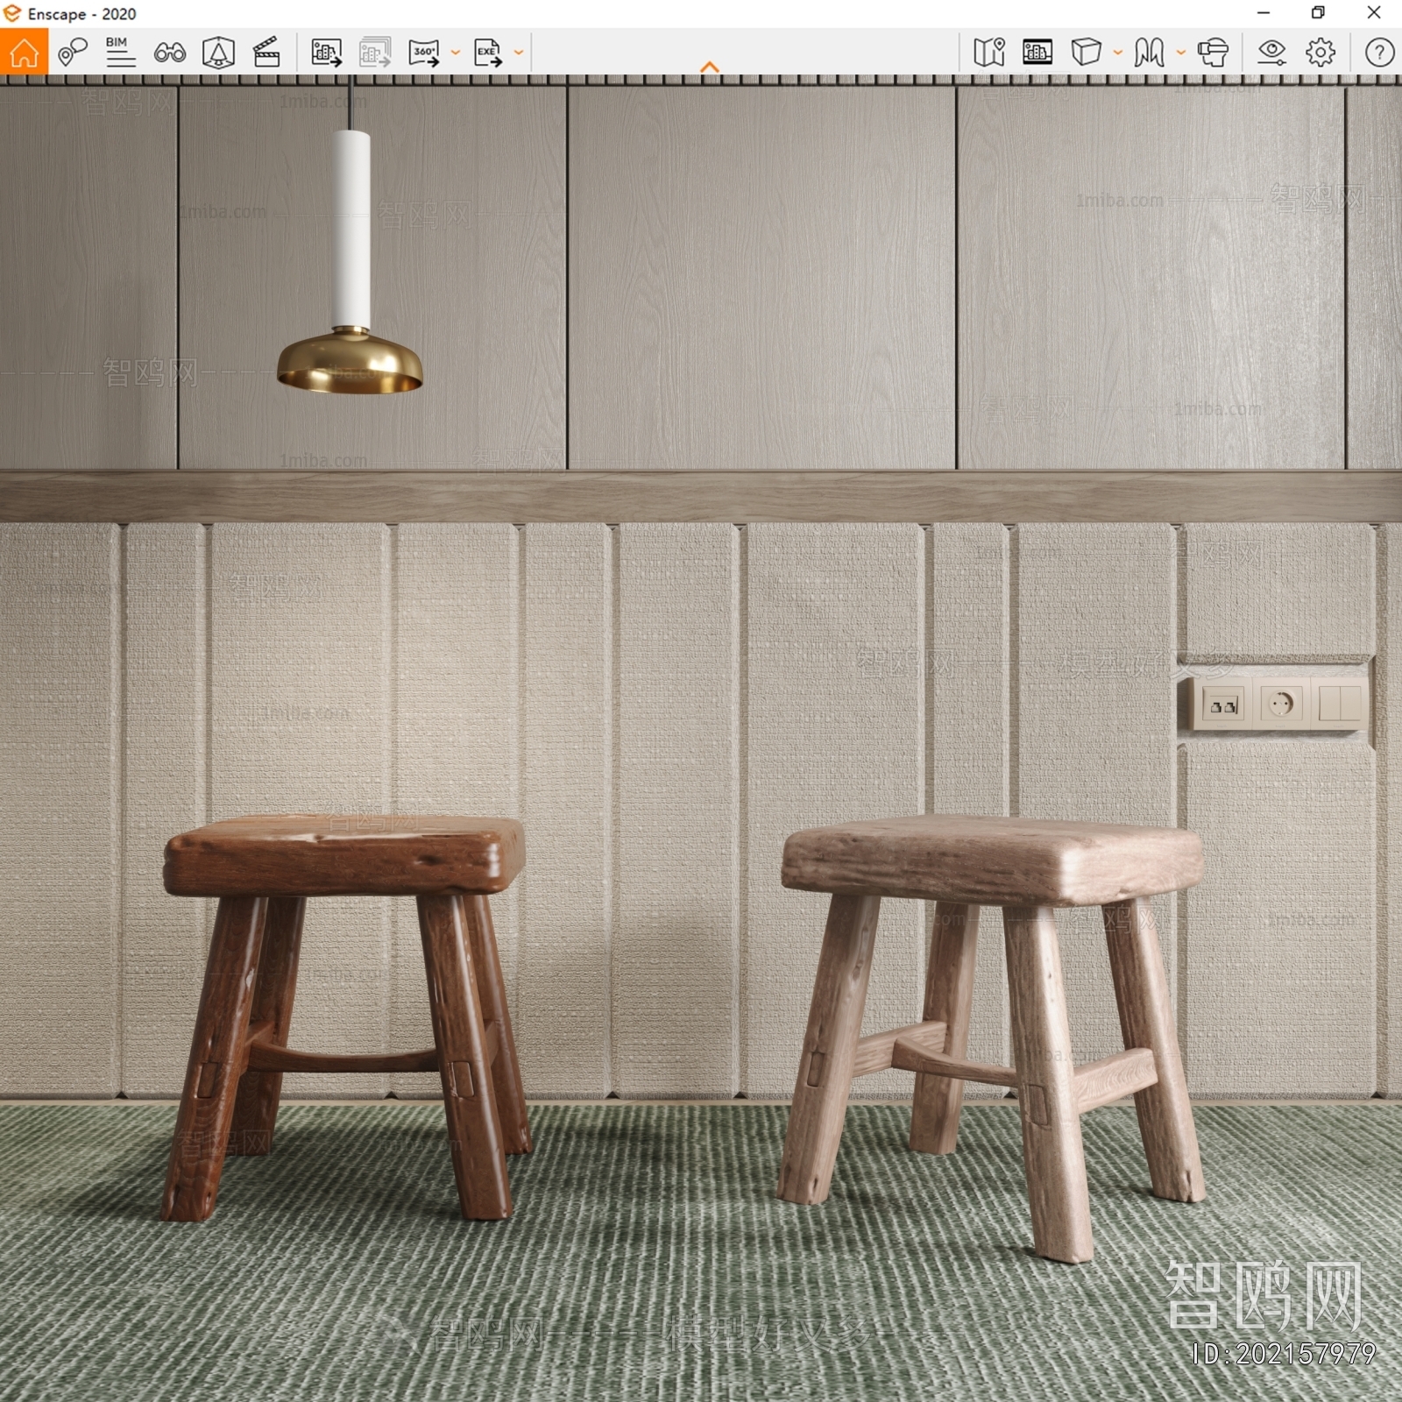Expand the 360 panorama export dropdown
The width and height of the screenshot is (1402, 1402).
(x=454, y=53)
